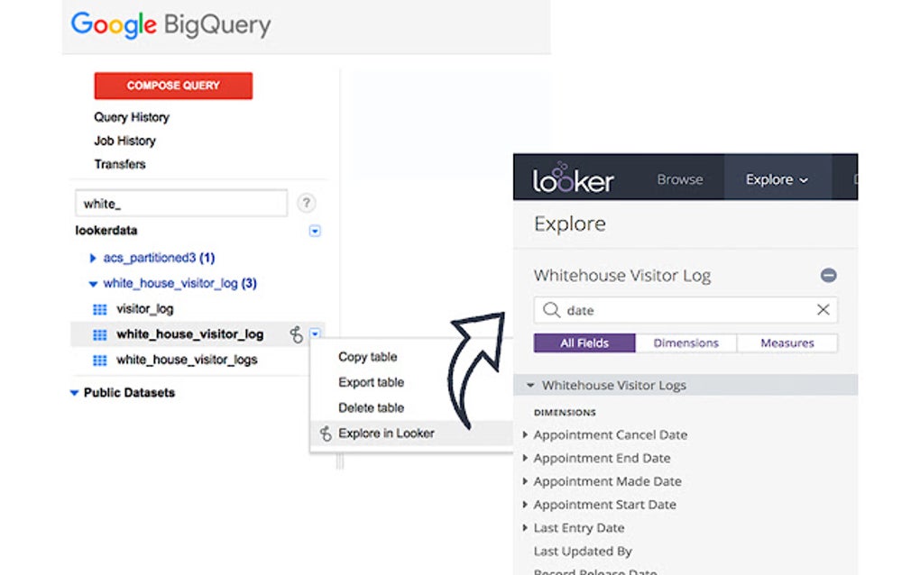The height and width of the screenshot is (575, 920).
Task: Open the lookerdata dataset dropdown menu
Action: click(314, 231)
